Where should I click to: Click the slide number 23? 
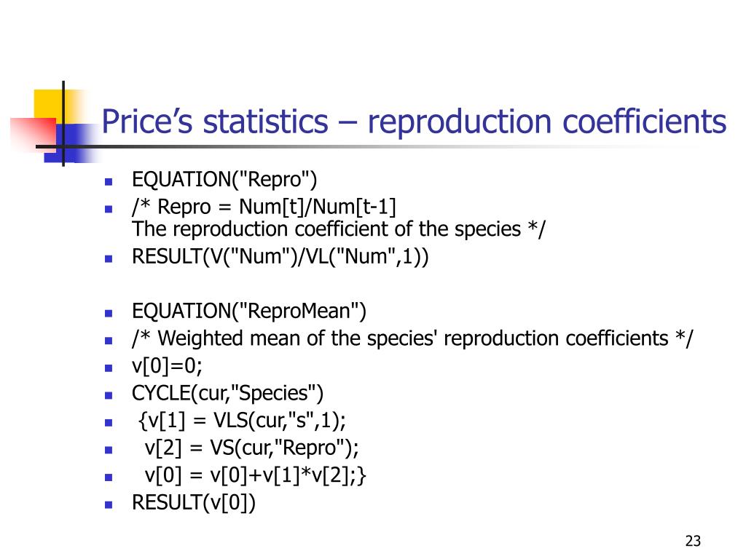click(x=694, y=541)
